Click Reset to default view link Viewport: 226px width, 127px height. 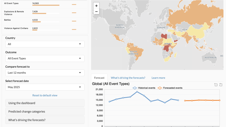pos(45,95)
